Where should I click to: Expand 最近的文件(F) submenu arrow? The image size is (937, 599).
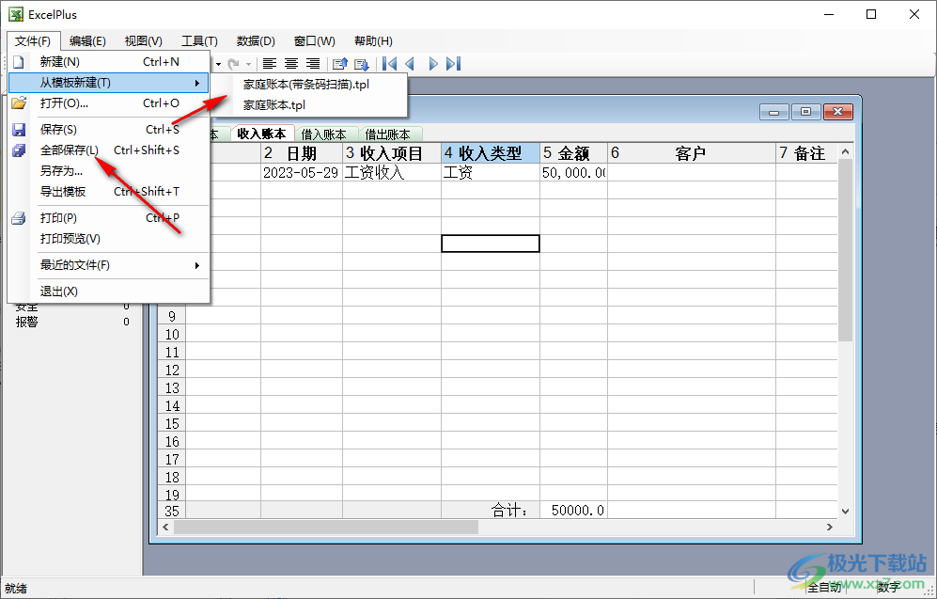coord(197,265)
